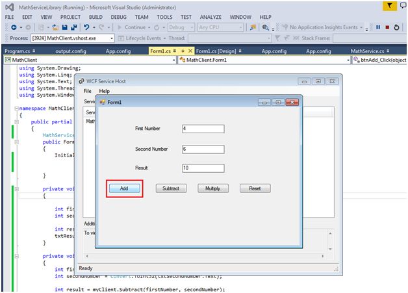Open the Process combo box
This screenshot has width=408, height=293.
[x=73, y=38]
